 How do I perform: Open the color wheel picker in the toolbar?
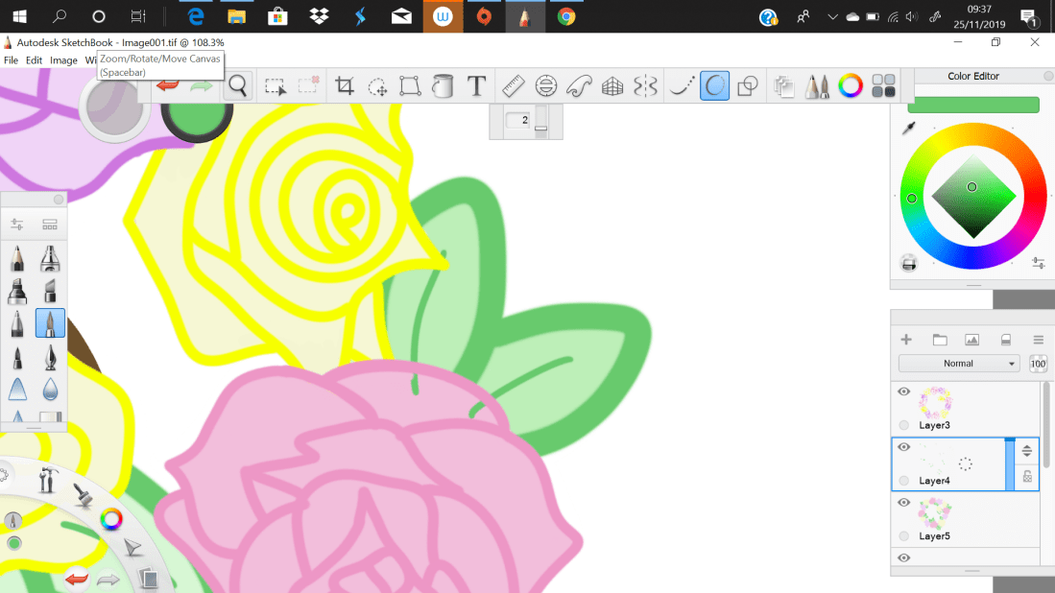[849, 85]
